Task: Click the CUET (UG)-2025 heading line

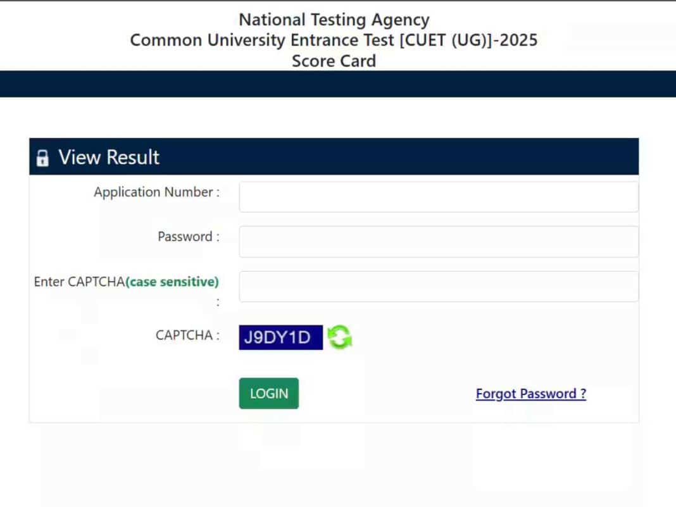Action: click(334, 40)
